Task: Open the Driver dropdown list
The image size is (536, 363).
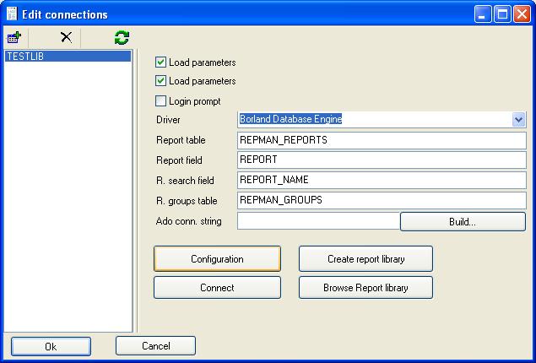Action: coord(518,120)
